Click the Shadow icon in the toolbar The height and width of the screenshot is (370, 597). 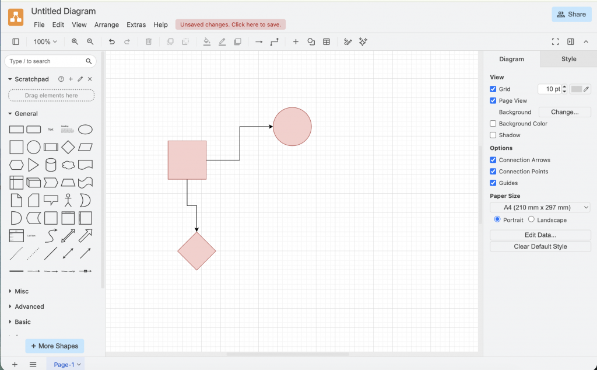(237, 41)
